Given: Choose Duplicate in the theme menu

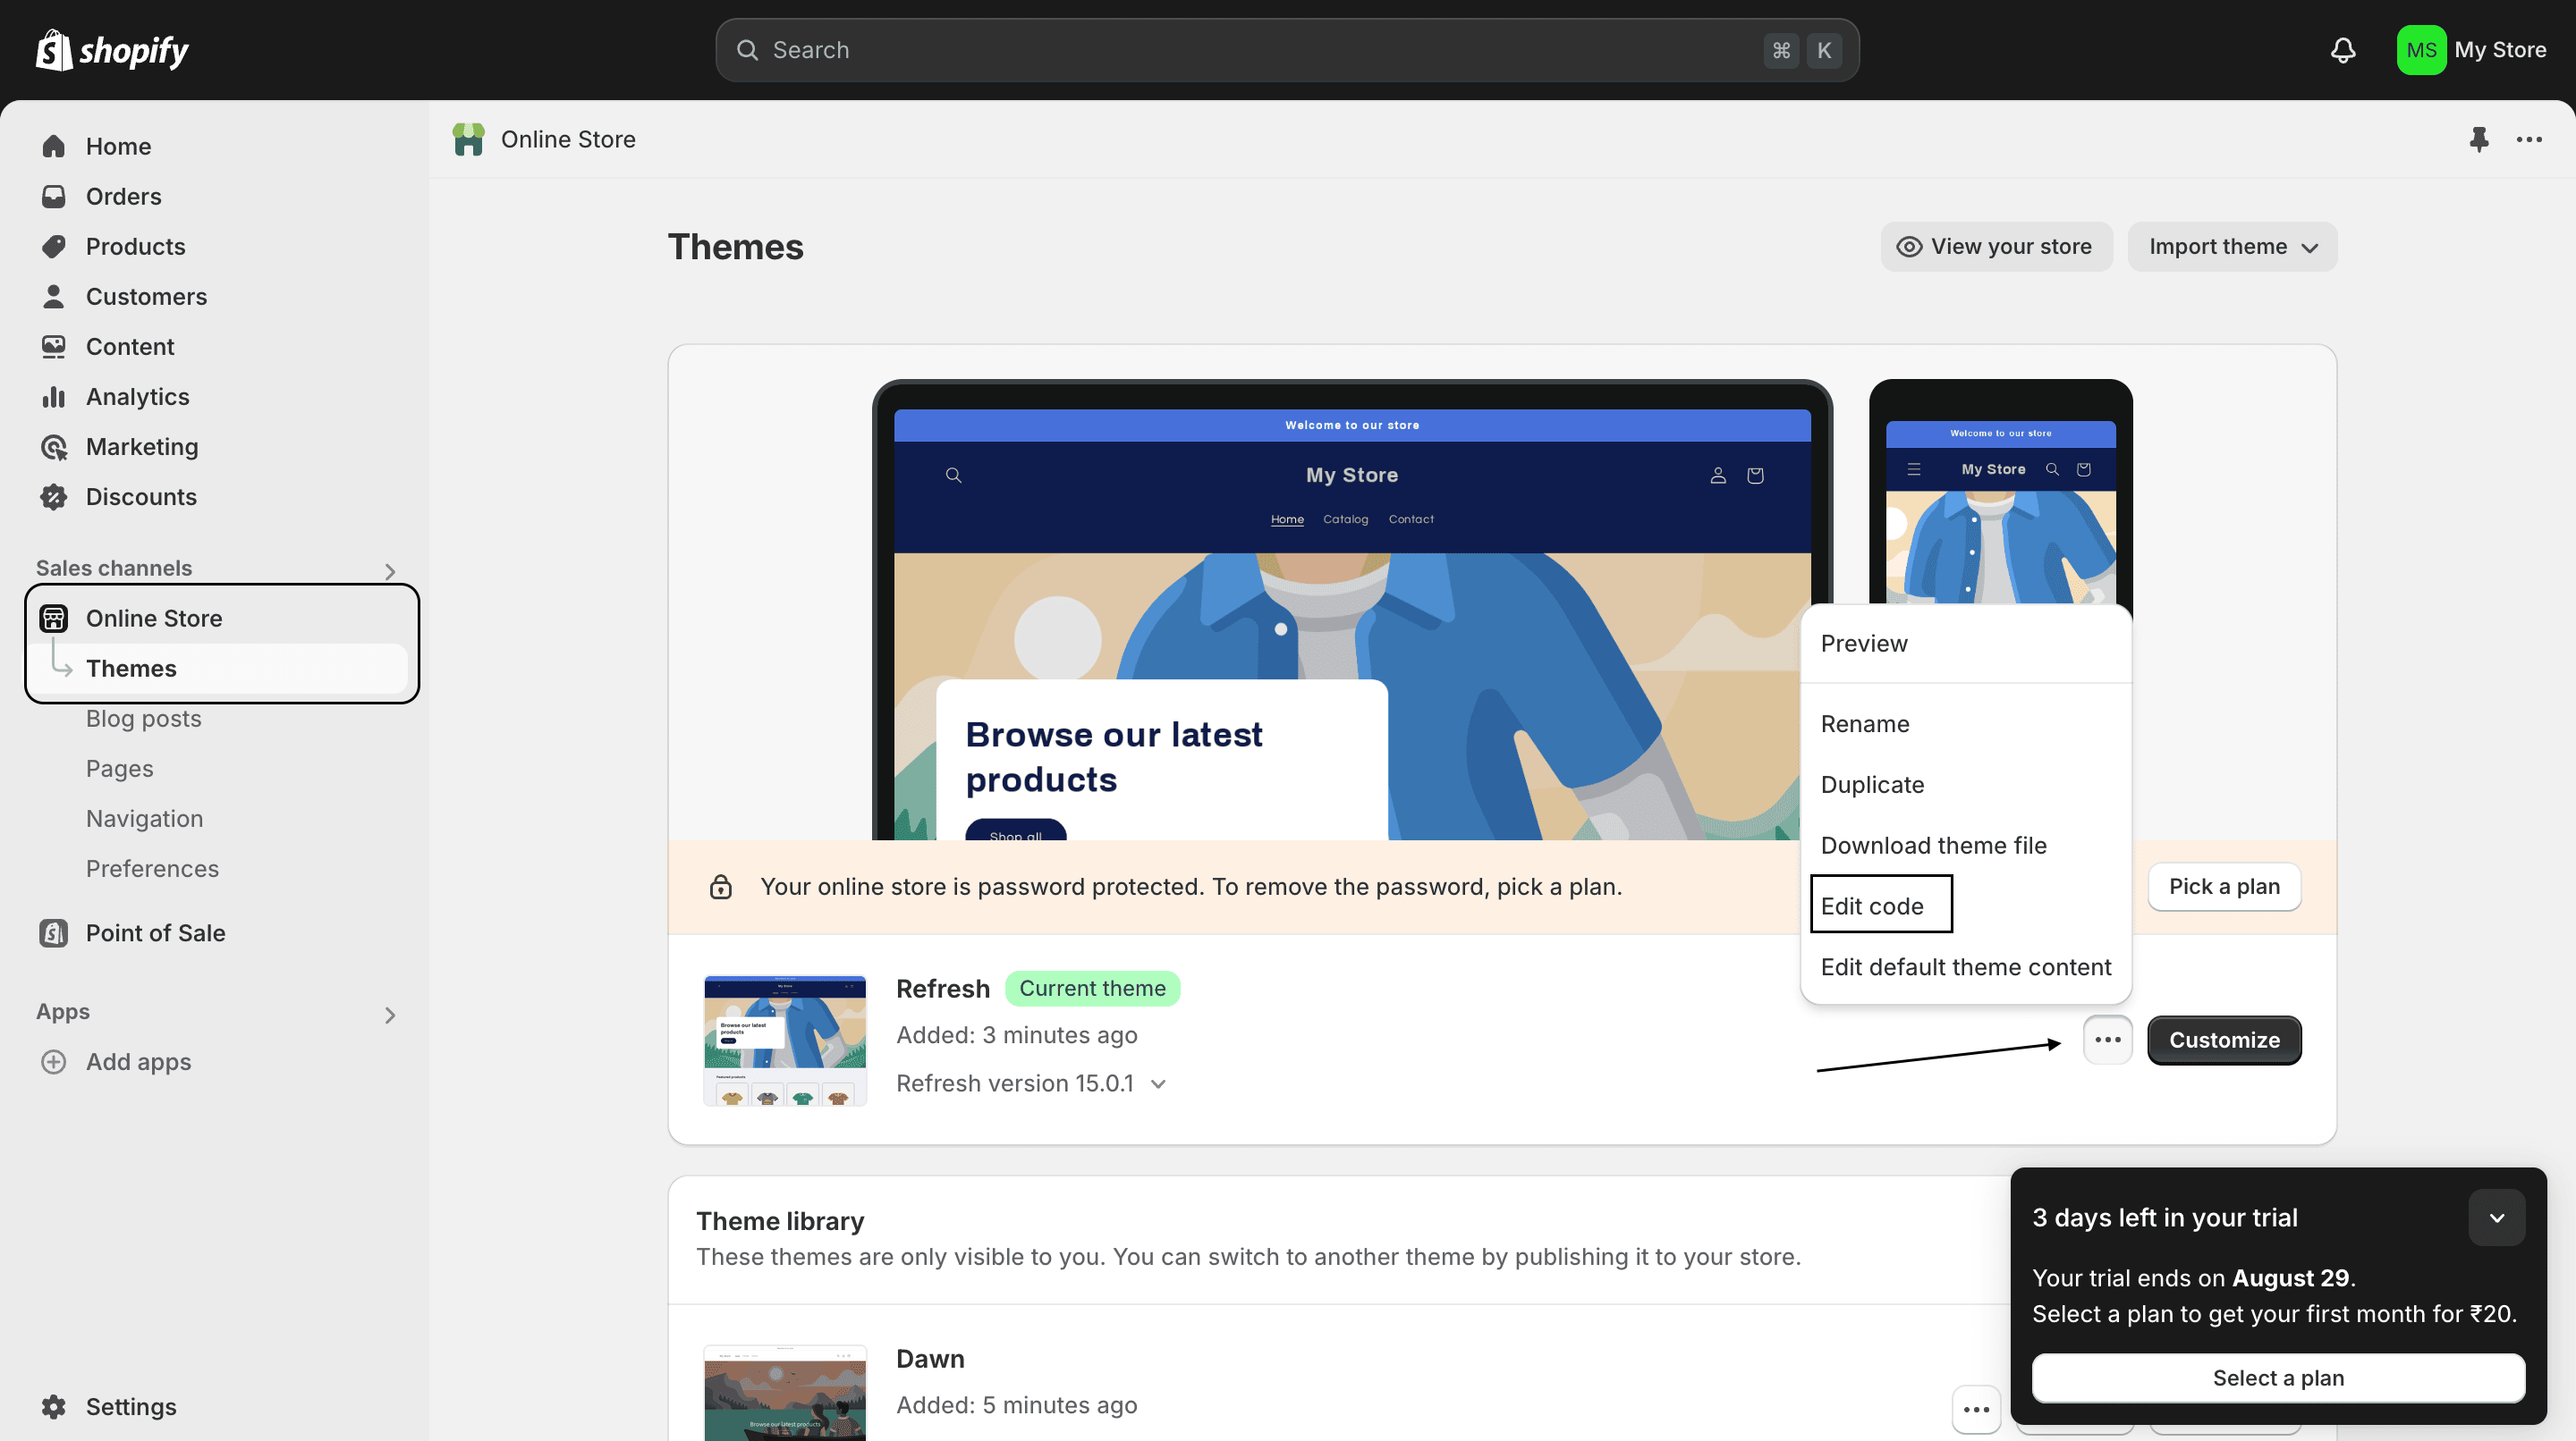Looking at the screenshot, I should point(1872,785).
